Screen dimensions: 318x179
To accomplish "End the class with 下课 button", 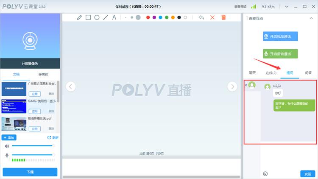I will [x=30, y=172].
